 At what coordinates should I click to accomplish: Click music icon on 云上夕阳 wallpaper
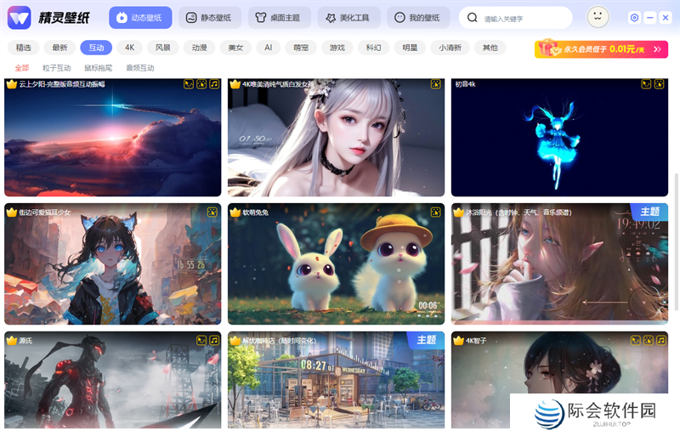[x=214, y=84]
